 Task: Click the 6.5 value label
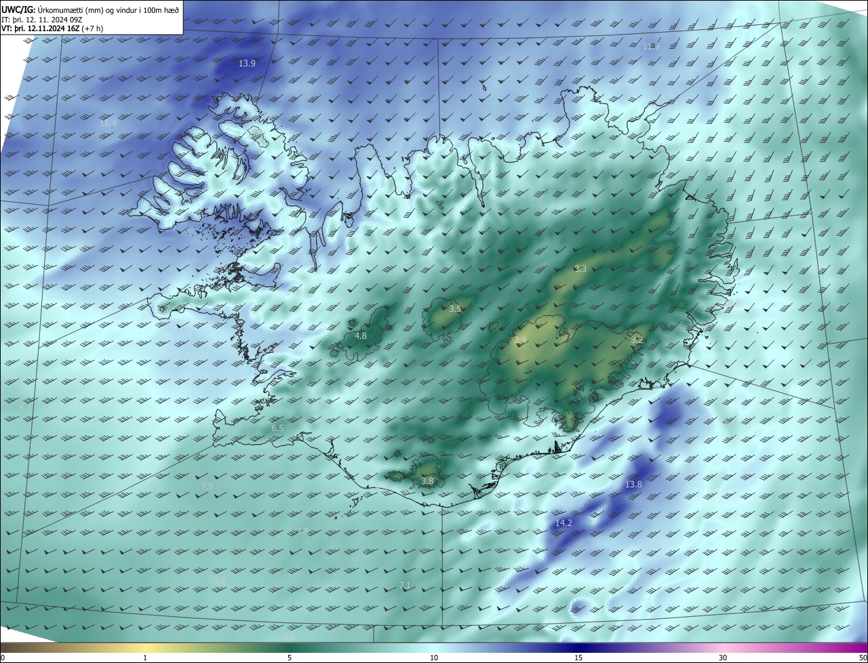(x=277, y=428)
